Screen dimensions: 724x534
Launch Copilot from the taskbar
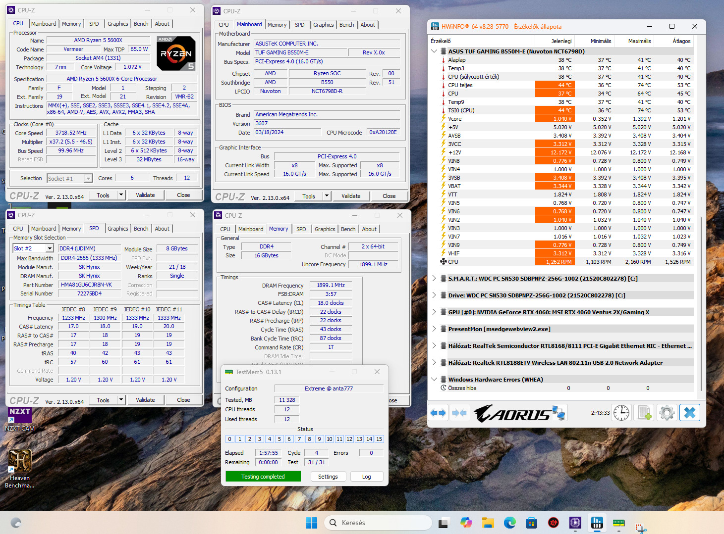[466, 523]
